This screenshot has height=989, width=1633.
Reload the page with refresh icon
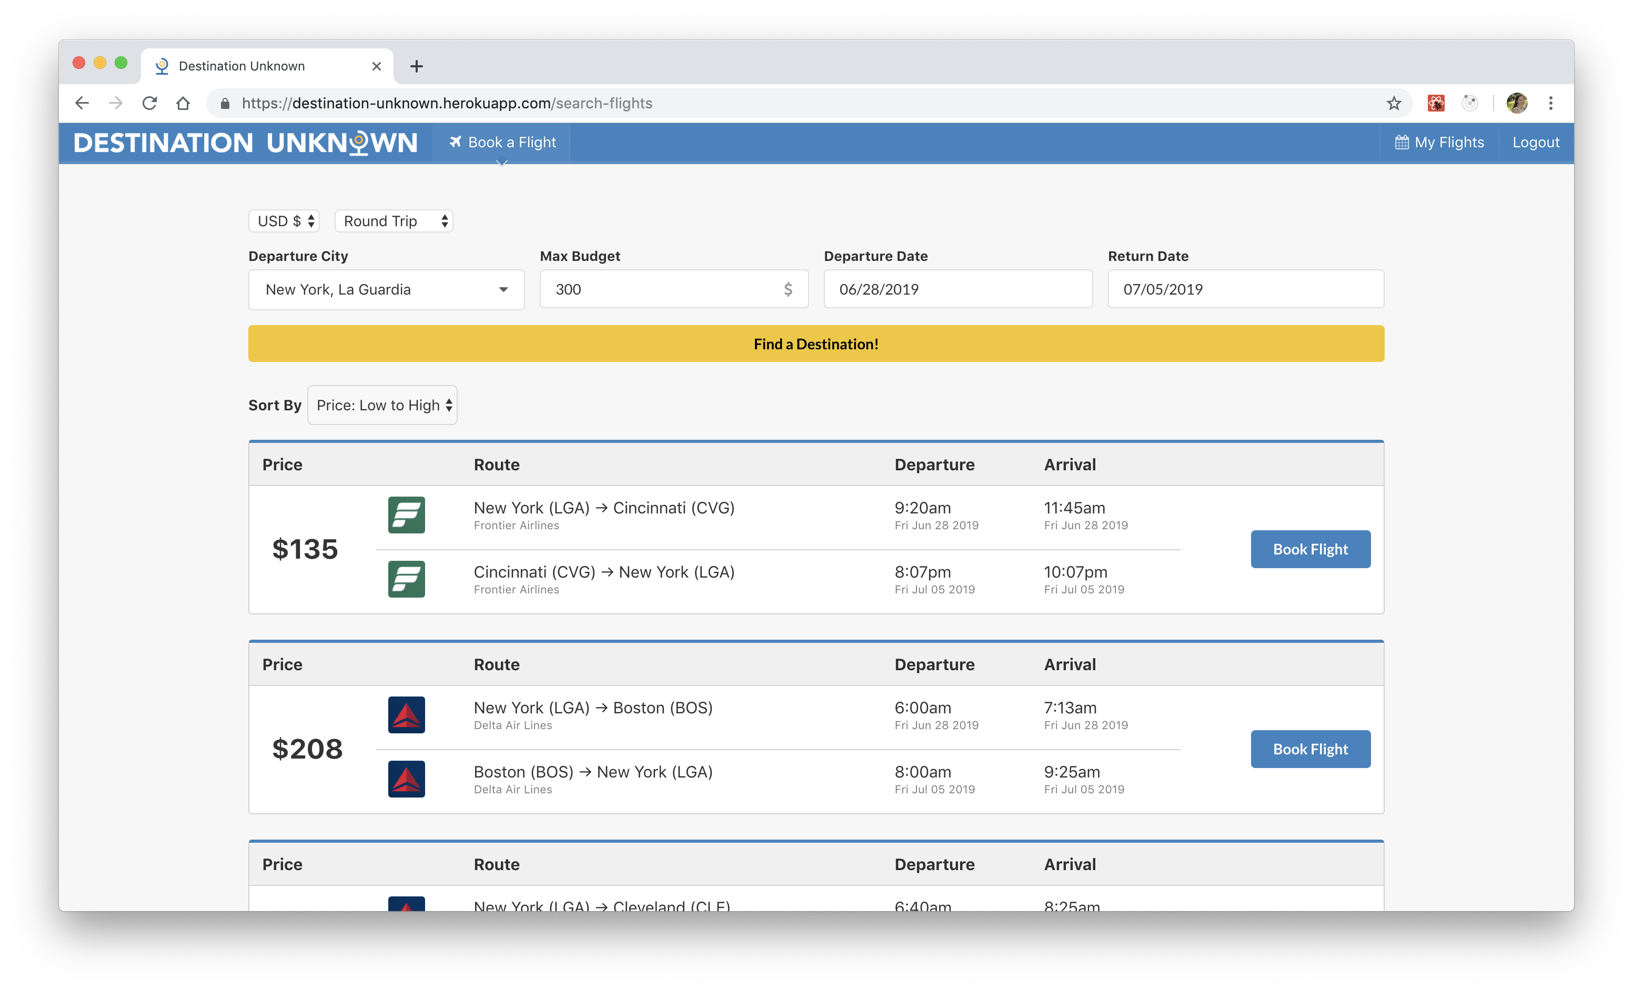click(150, 103)
